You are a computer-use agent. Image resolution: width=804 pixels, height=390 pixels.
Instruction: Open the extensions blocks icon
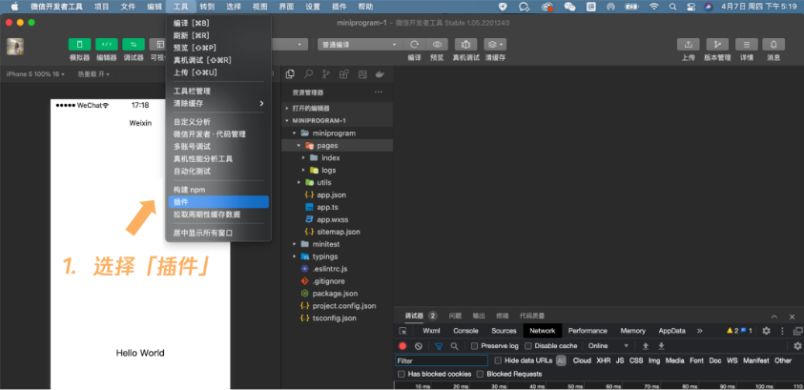click(344, 74)
